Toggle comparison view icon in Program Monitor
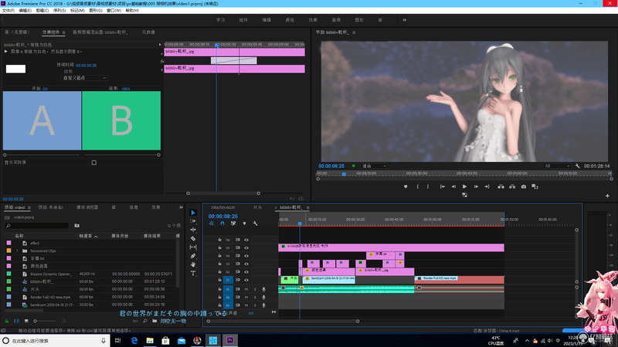618x347 pixels. 535,187
